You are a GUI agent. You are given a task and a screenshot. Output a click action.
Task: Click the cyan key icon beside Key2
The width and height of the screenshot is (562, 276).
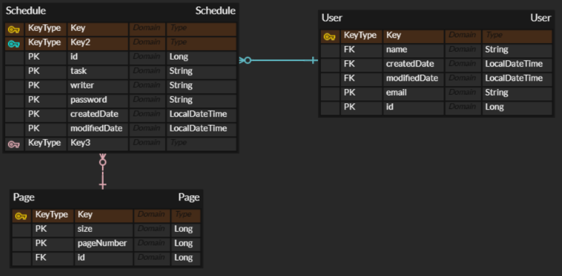14,44
